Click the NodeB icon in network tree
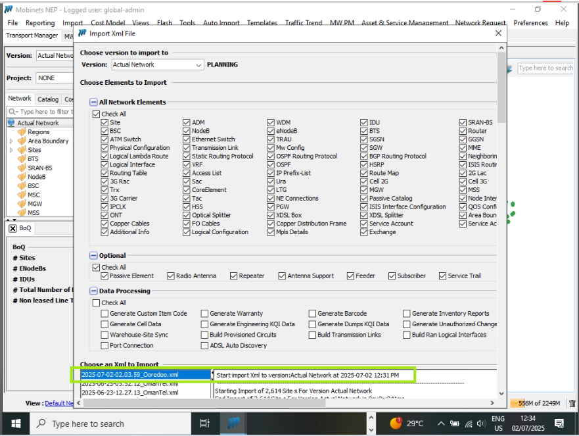Viewport: 579px width, 436px height. tap(22, 177)
